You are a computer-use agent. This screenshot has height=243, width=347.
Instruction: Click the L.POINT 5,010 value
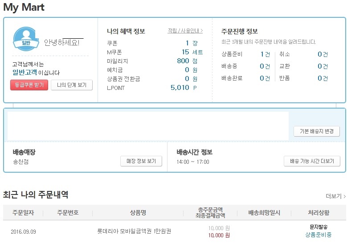point(180,88)
